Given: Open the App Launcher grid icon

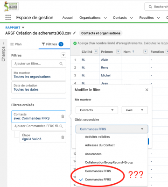Looking at the screenshot, I should click(x=8, y=17).
